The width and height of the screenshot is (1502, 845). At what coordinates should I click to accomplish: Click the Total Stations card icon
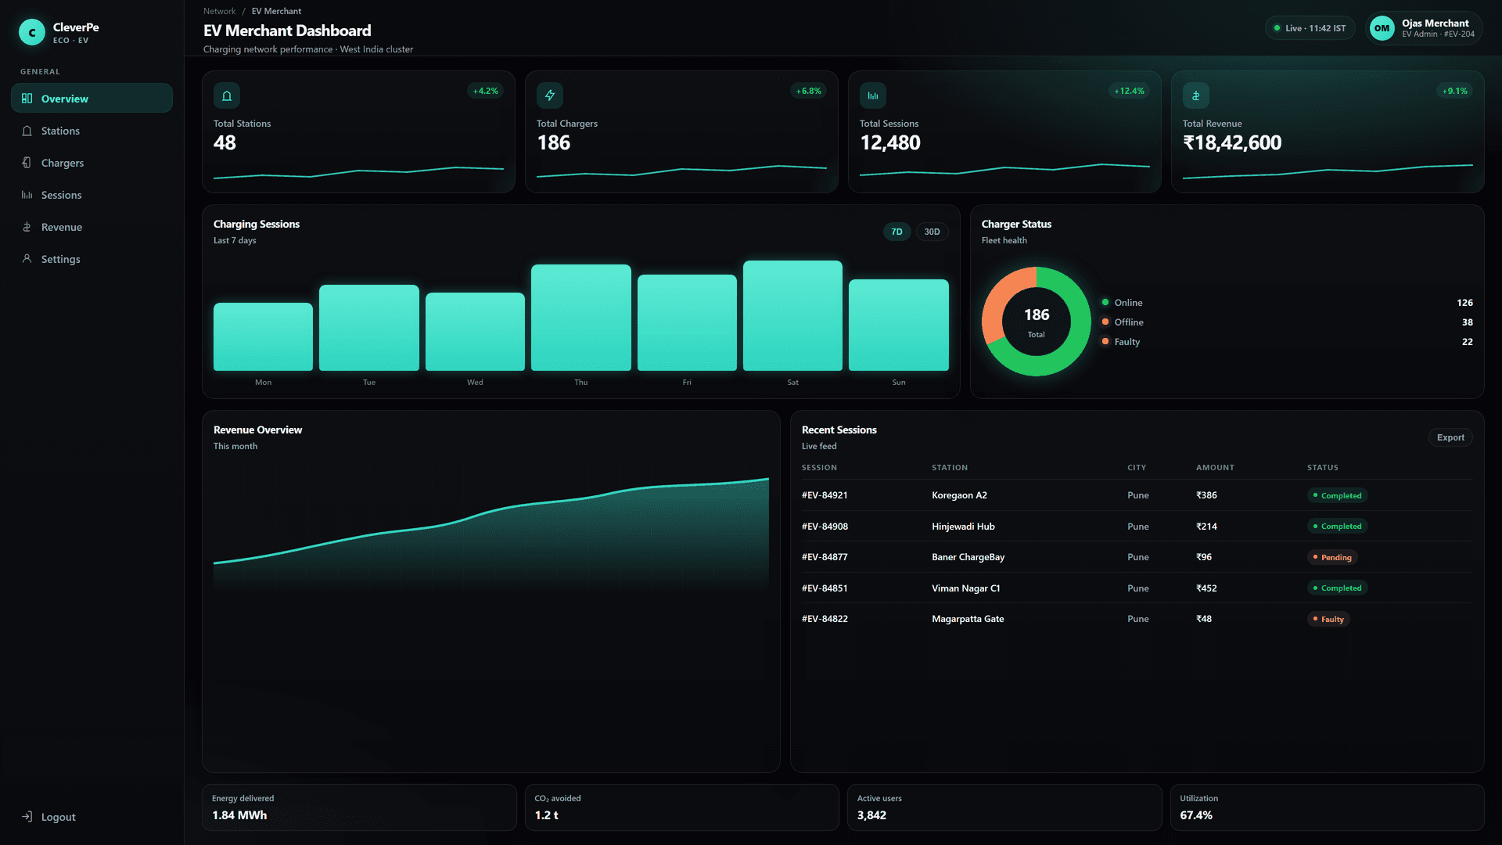click(x=227, y=95)
